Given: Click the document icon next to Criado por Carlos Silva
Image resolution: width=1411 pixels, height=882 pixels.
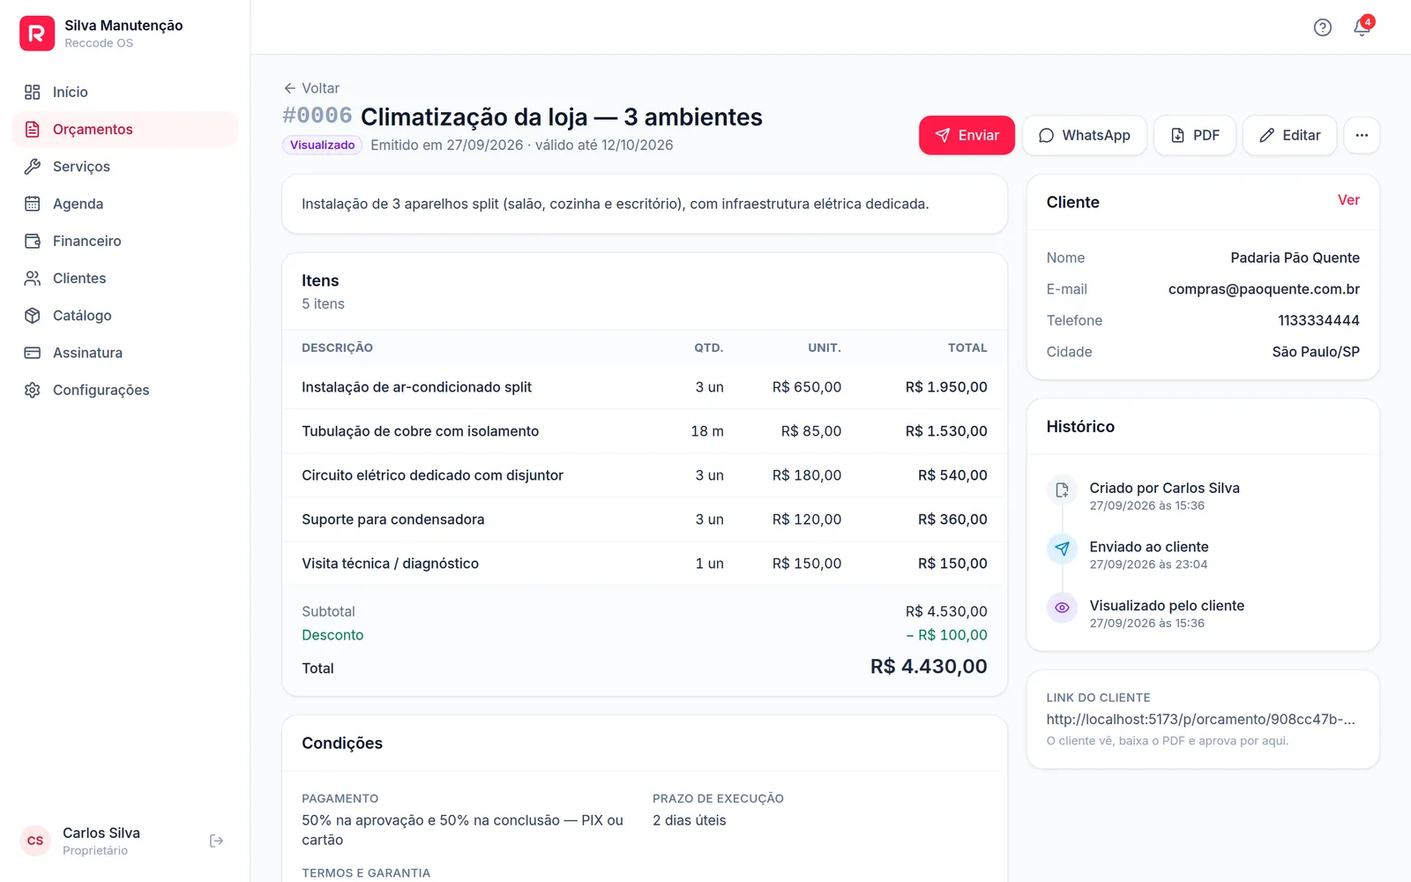Looking at the screenshot, I should click(1062, 490).
